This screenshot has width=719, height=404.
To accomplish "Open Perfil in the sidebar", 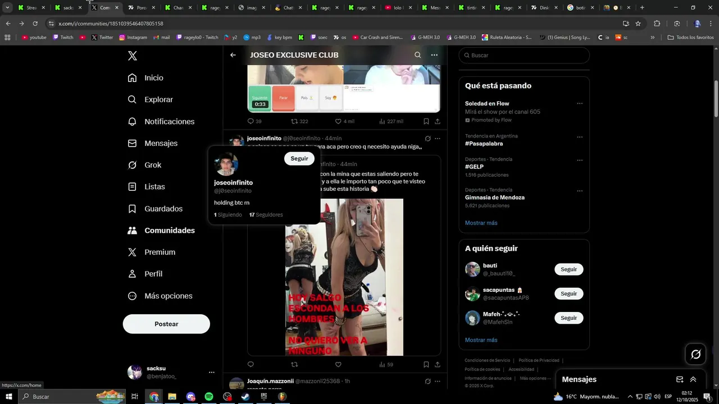I will click(x=145, y=274).
